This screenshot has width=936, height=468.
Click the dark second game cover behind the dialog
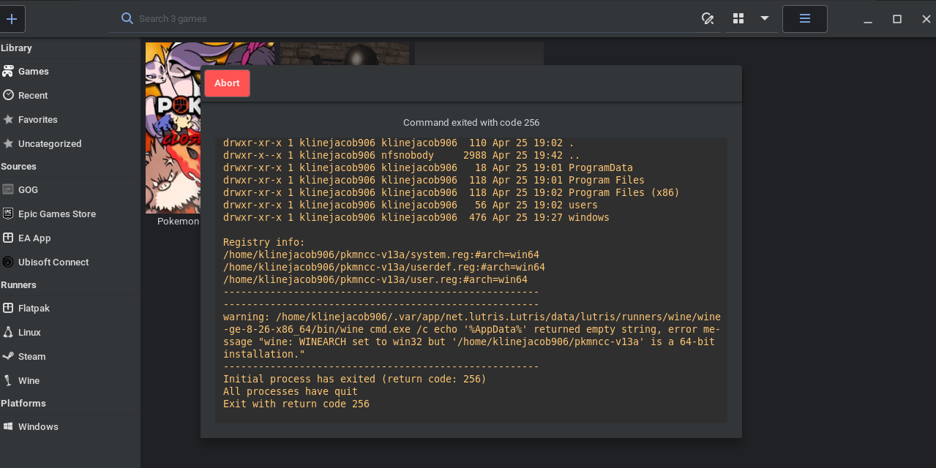tap(345, 53)
